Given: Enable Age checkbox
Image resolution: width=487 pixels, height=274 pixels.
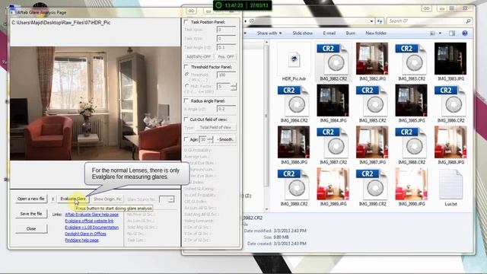Looking at the screenshot, I should pyautogui.click(x=186, y=139).
